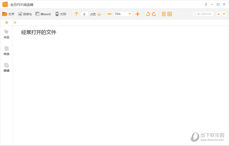Rotate page clockwise
Image resolution: width=229 pixels, height=146 pixels.
(x=154, y=14)
